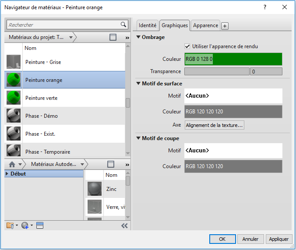296x250 pixels.
Task: Click the project materials view options icon
Action: coord(113,38)
